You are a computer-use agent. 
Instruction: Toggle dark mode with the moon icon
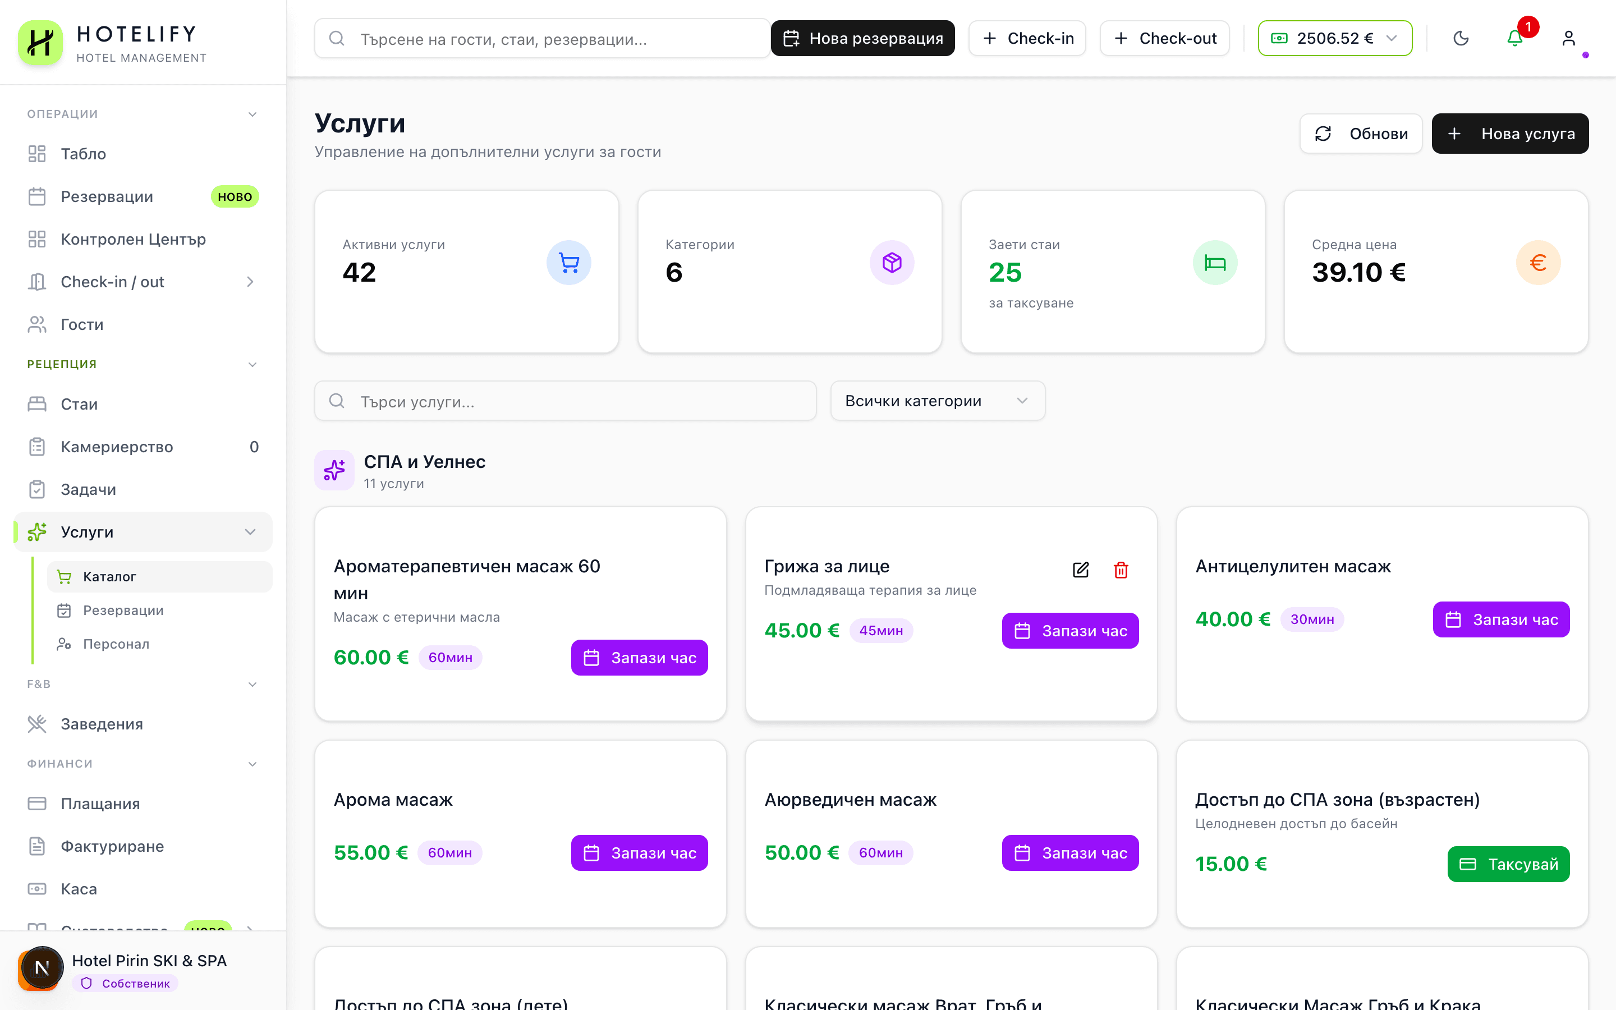(x=1461, y=38)
